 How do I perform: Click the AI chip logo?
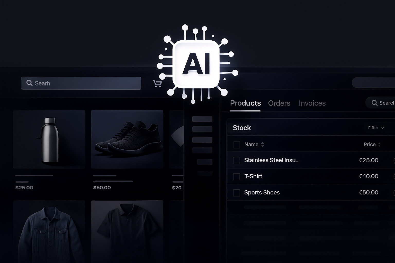pyautogui.click(x=196, y=64)
